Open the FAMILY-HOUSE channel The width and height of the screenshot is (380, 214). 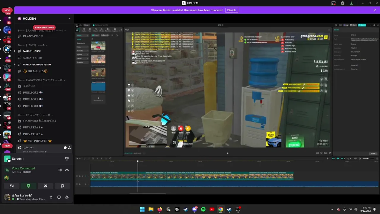pyautogui.click(x=43, y=51)
